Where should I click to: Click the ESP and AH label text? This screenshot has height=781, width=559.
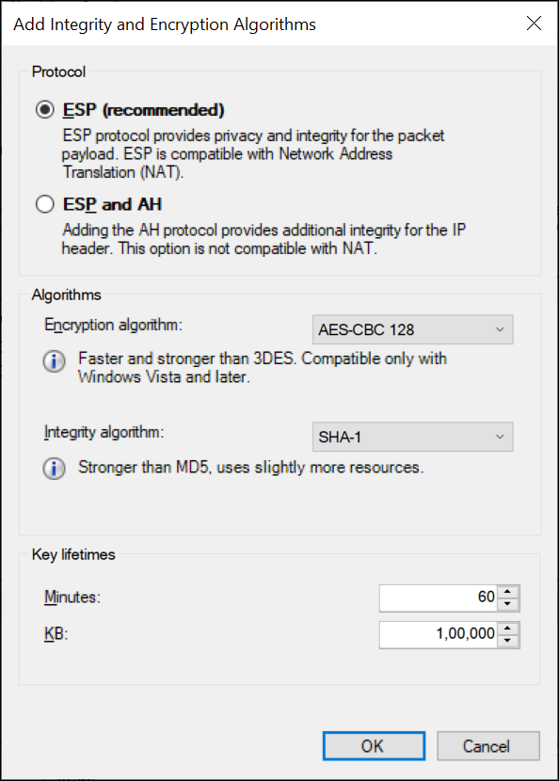(112, 204)
